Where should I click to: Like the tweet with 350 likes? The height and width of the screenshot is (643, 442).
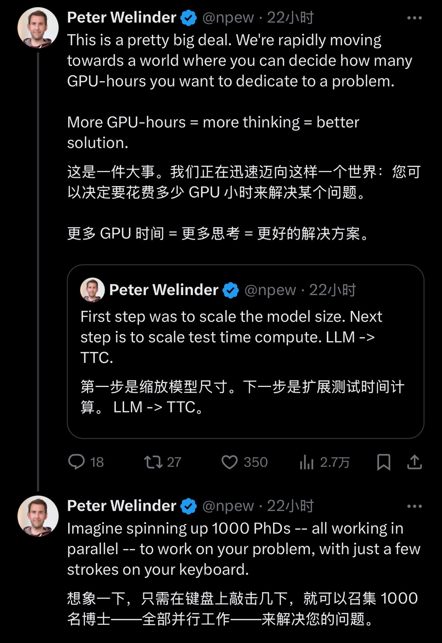click(229, 462)
